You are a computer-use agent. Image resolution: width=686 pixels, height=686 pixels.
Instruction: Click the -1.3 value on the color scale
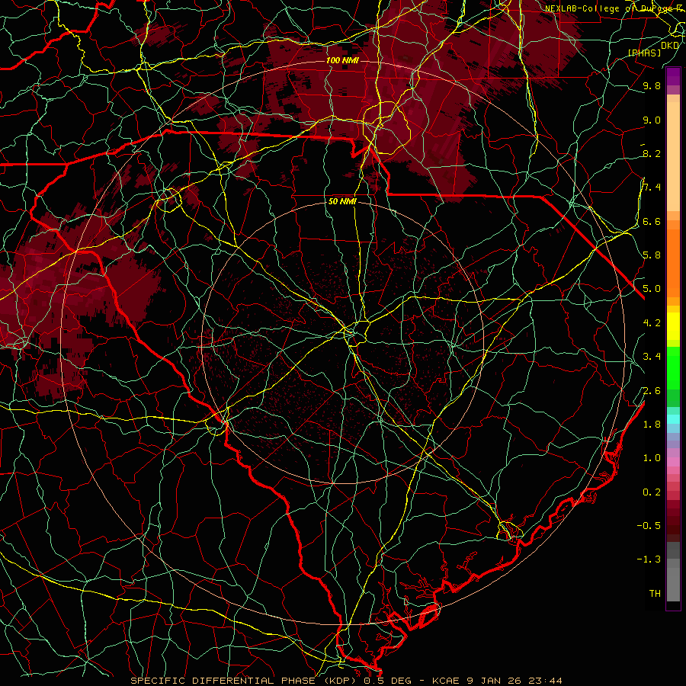pyautogui.click(x=649, y=559)
